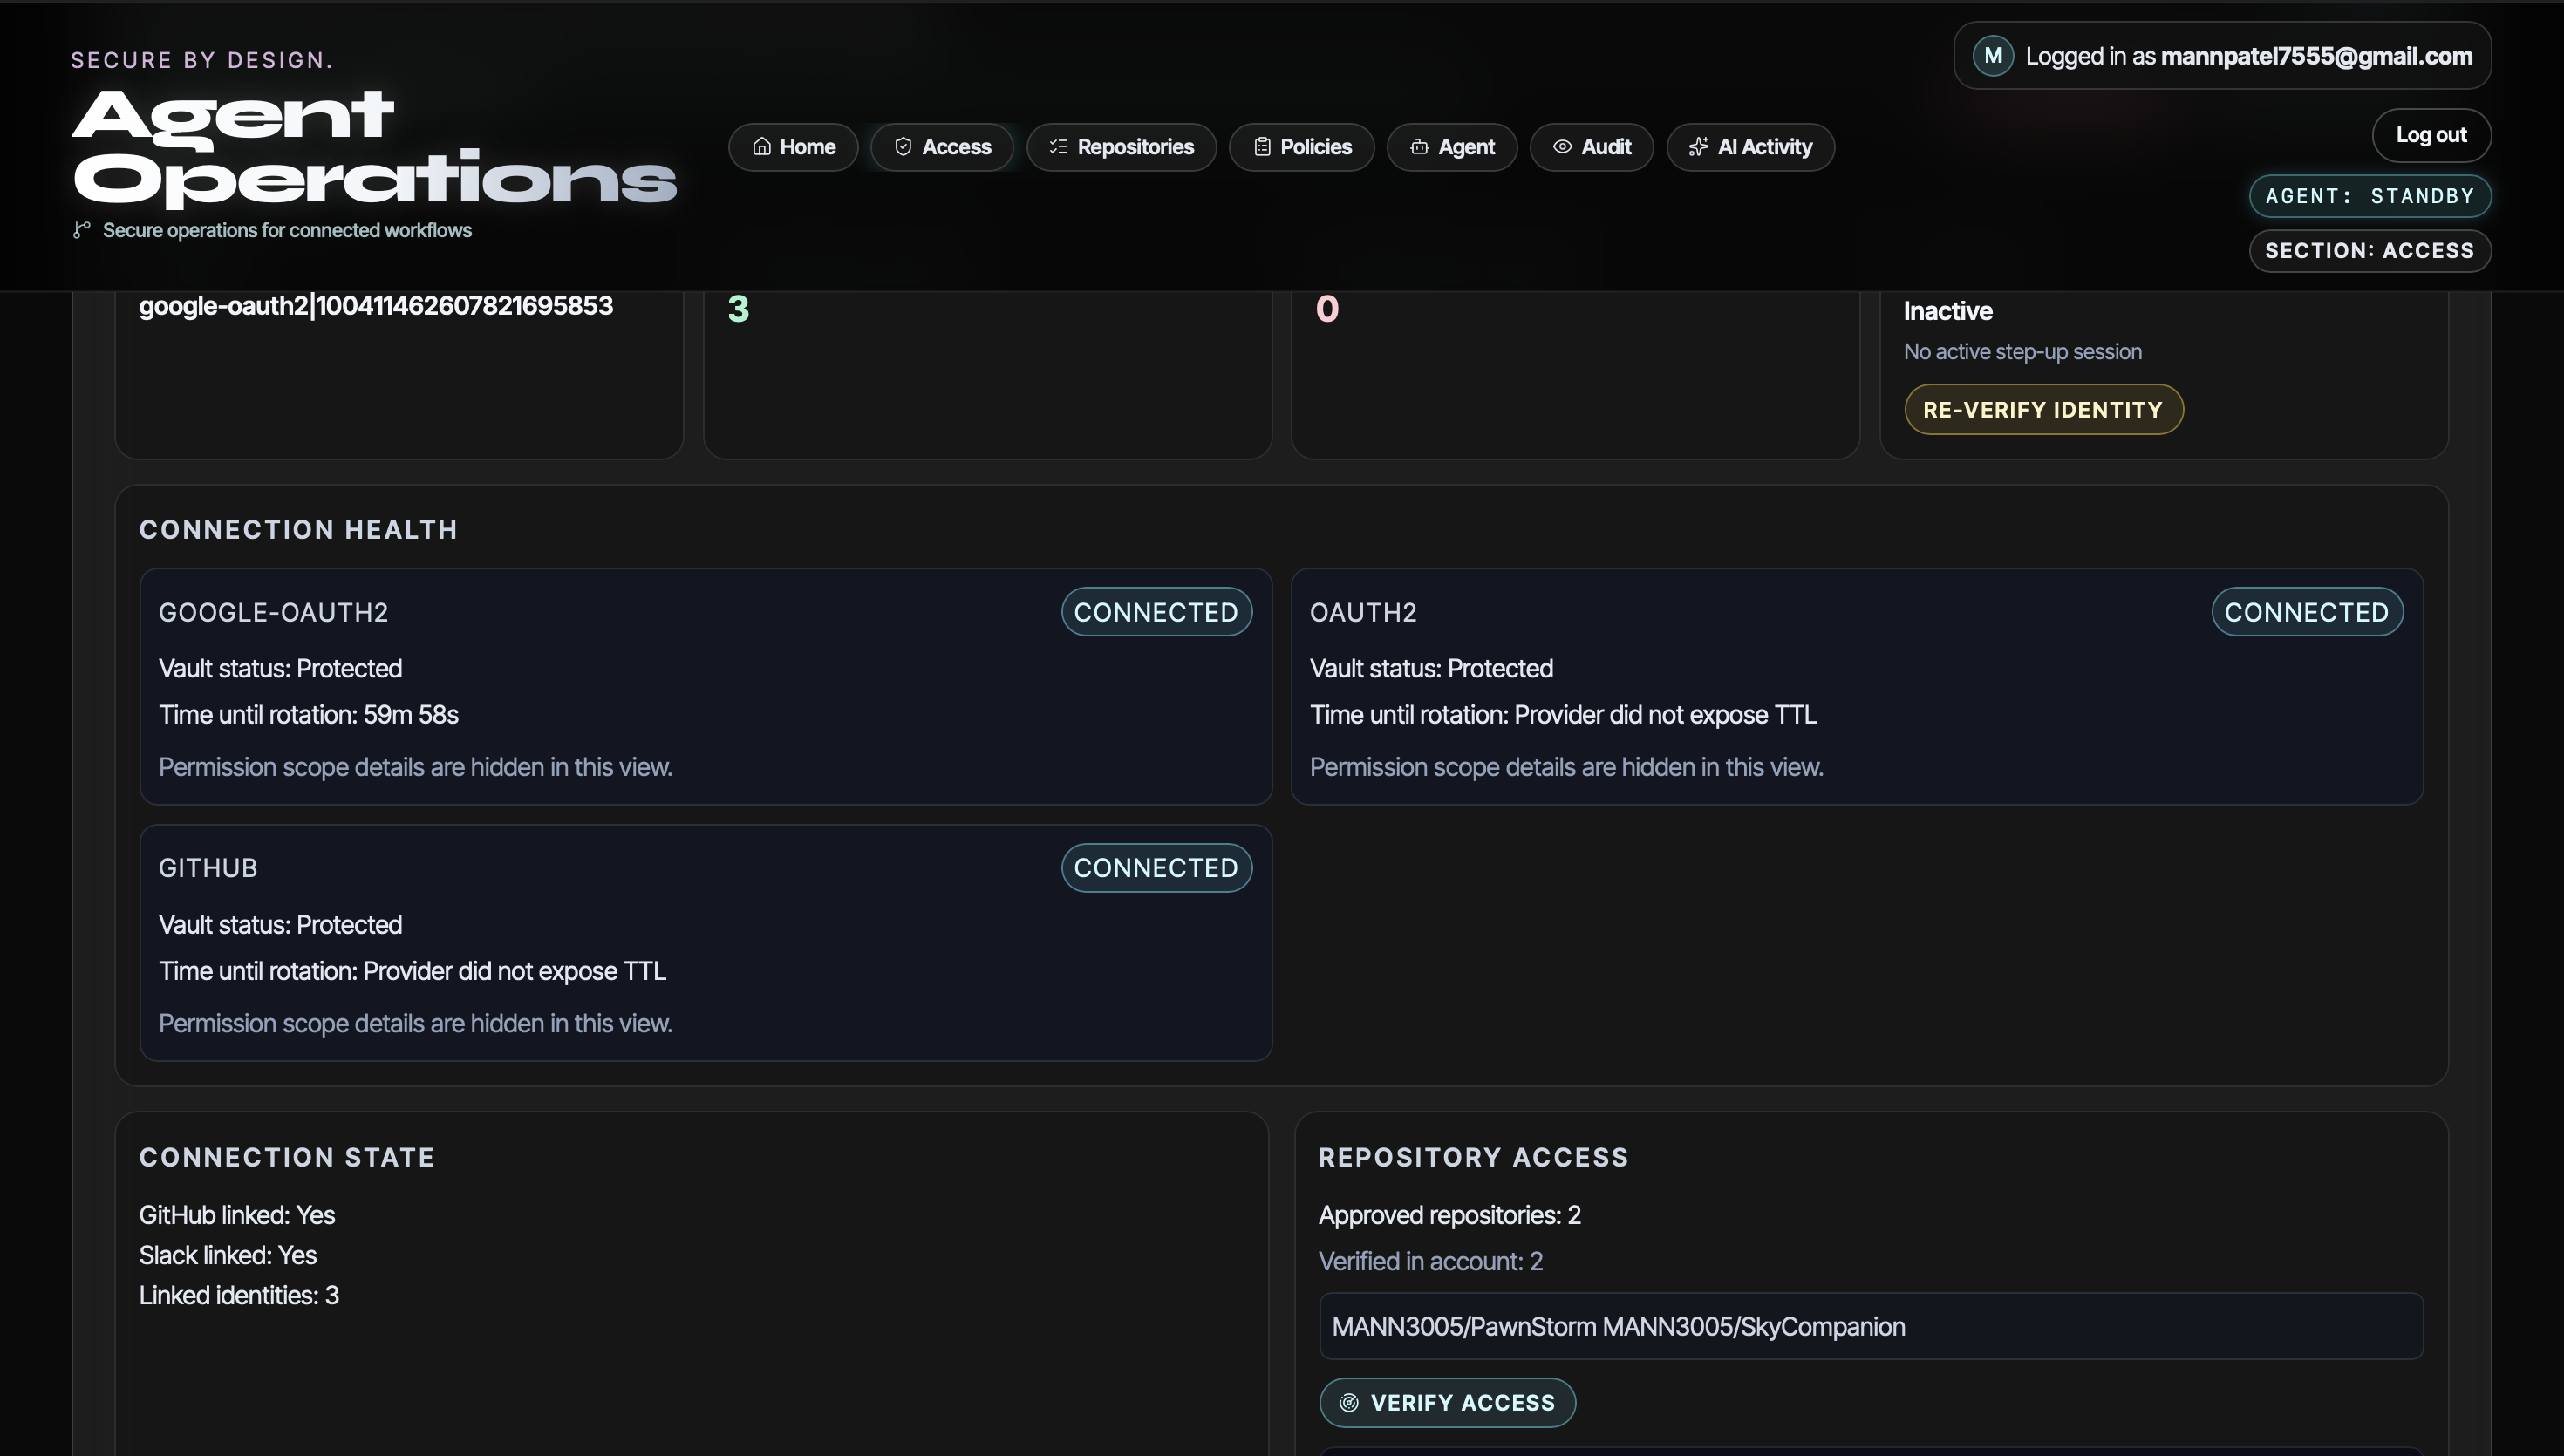The width and height of the screenshot is (2564, 1456).
Task: Click the fingerprint icon on Verify Access
Action: (x=1349, y=1403)
